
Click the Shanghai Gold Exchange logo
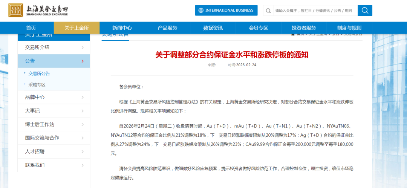point(38,11)
